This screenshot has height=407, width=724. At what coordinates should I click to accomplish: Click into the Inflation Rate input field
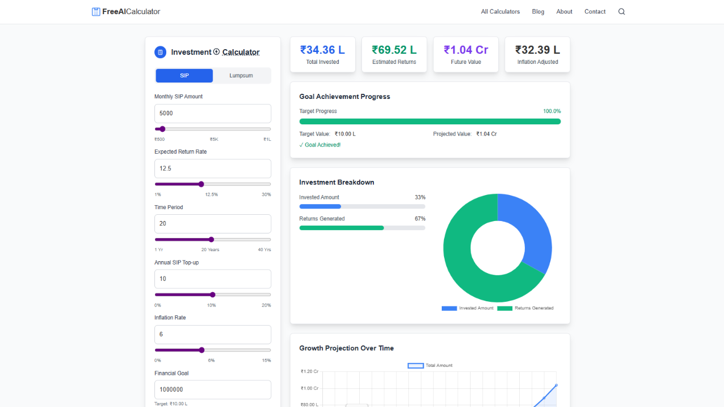pyautogui.click(x=213, y=334)
